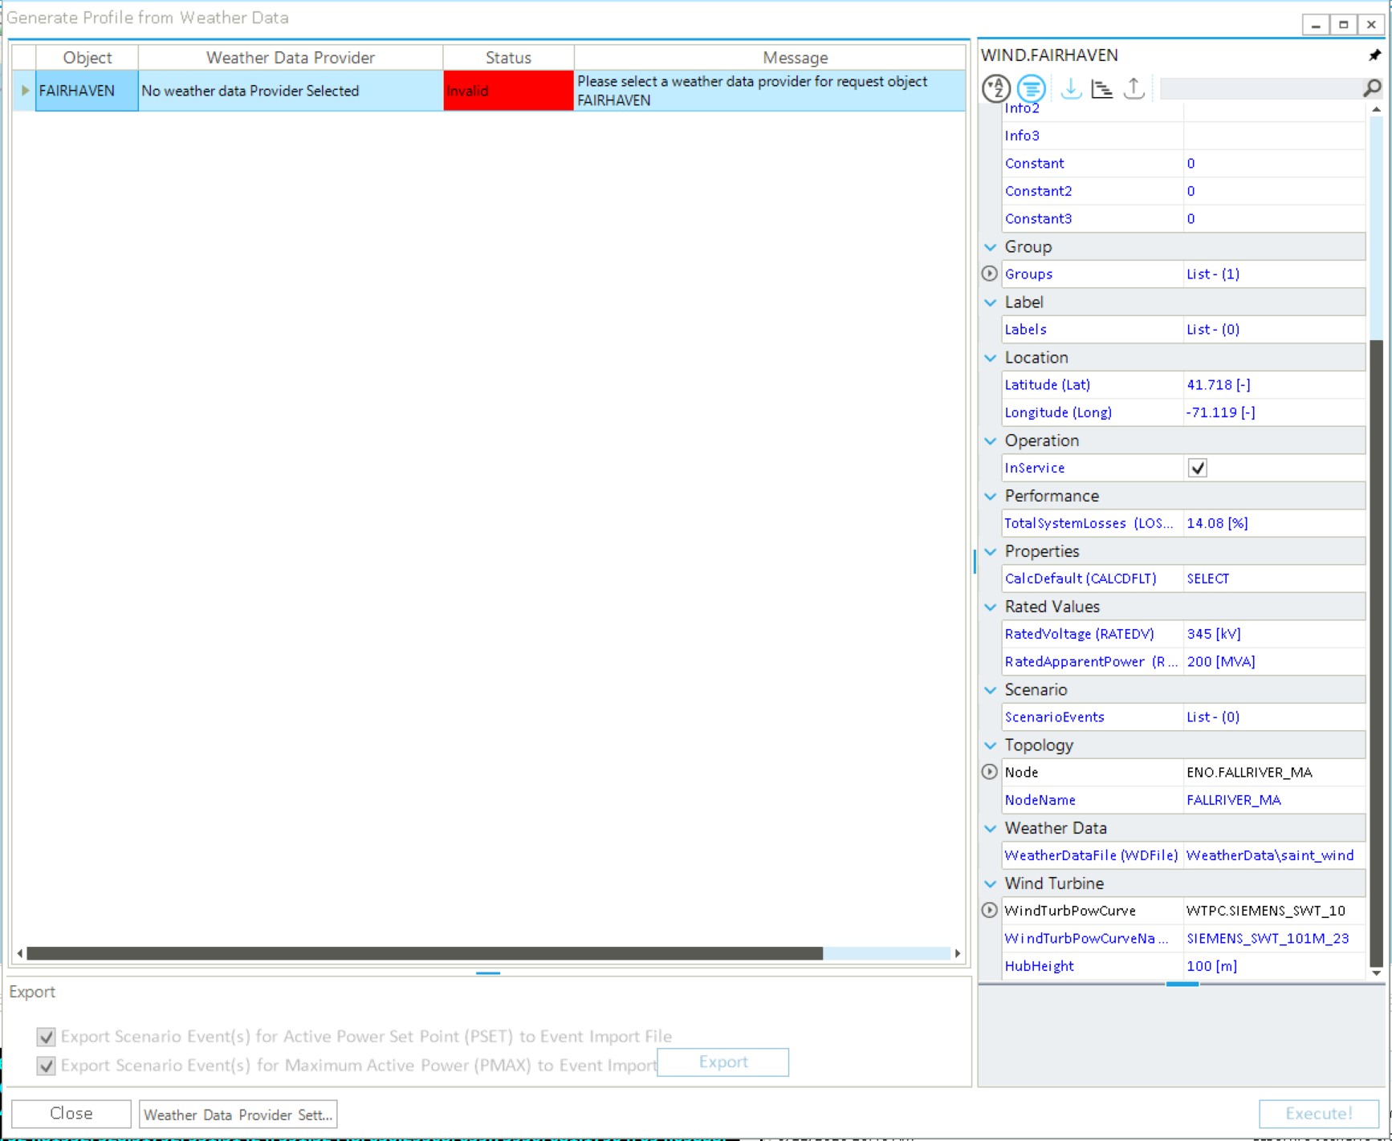Image resolution: width=1392 pixels, height=1141 pixels.
Task: Collapse the Wind Turbine section
Action: coord(991,883)
